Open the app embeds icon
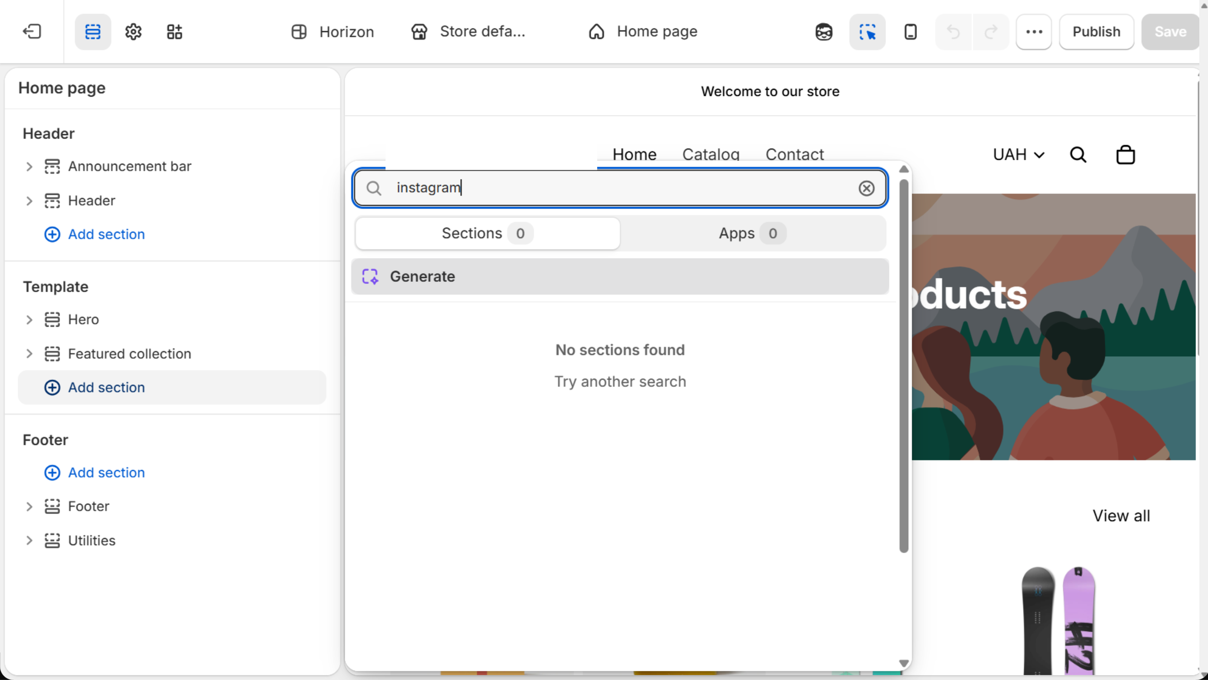The width and height of the screenshot is (1208, 680). click(175, 31)
